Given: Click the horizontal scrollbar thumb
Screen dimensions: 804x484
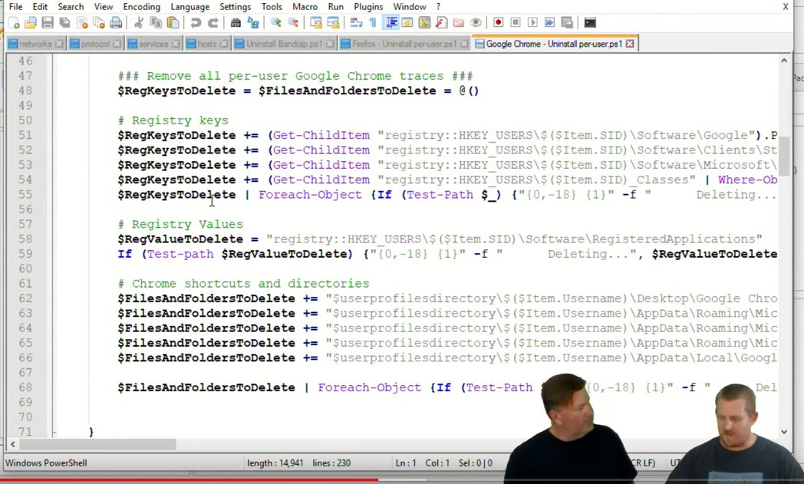Looking at the screenshot, I should 97,445.
